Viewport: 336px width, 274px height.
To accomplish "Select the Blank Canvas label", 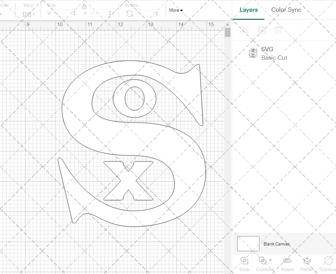I will tap(277, 244).
